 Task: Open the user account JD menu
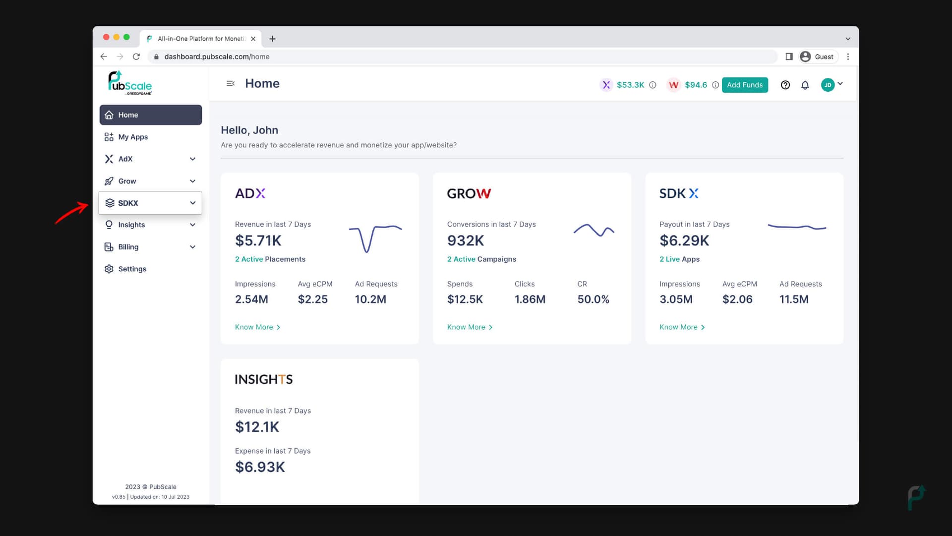[x=832, y=84]
